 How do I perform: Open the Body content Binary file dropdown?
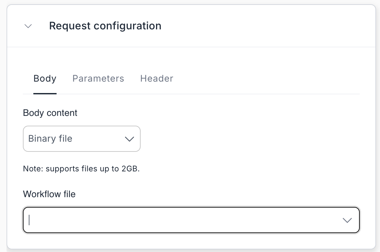[81, 139]
